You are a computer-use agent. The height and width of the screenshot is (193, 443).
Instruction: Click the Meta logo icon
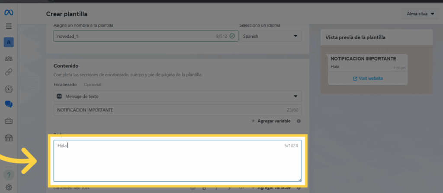coord(9,13)
